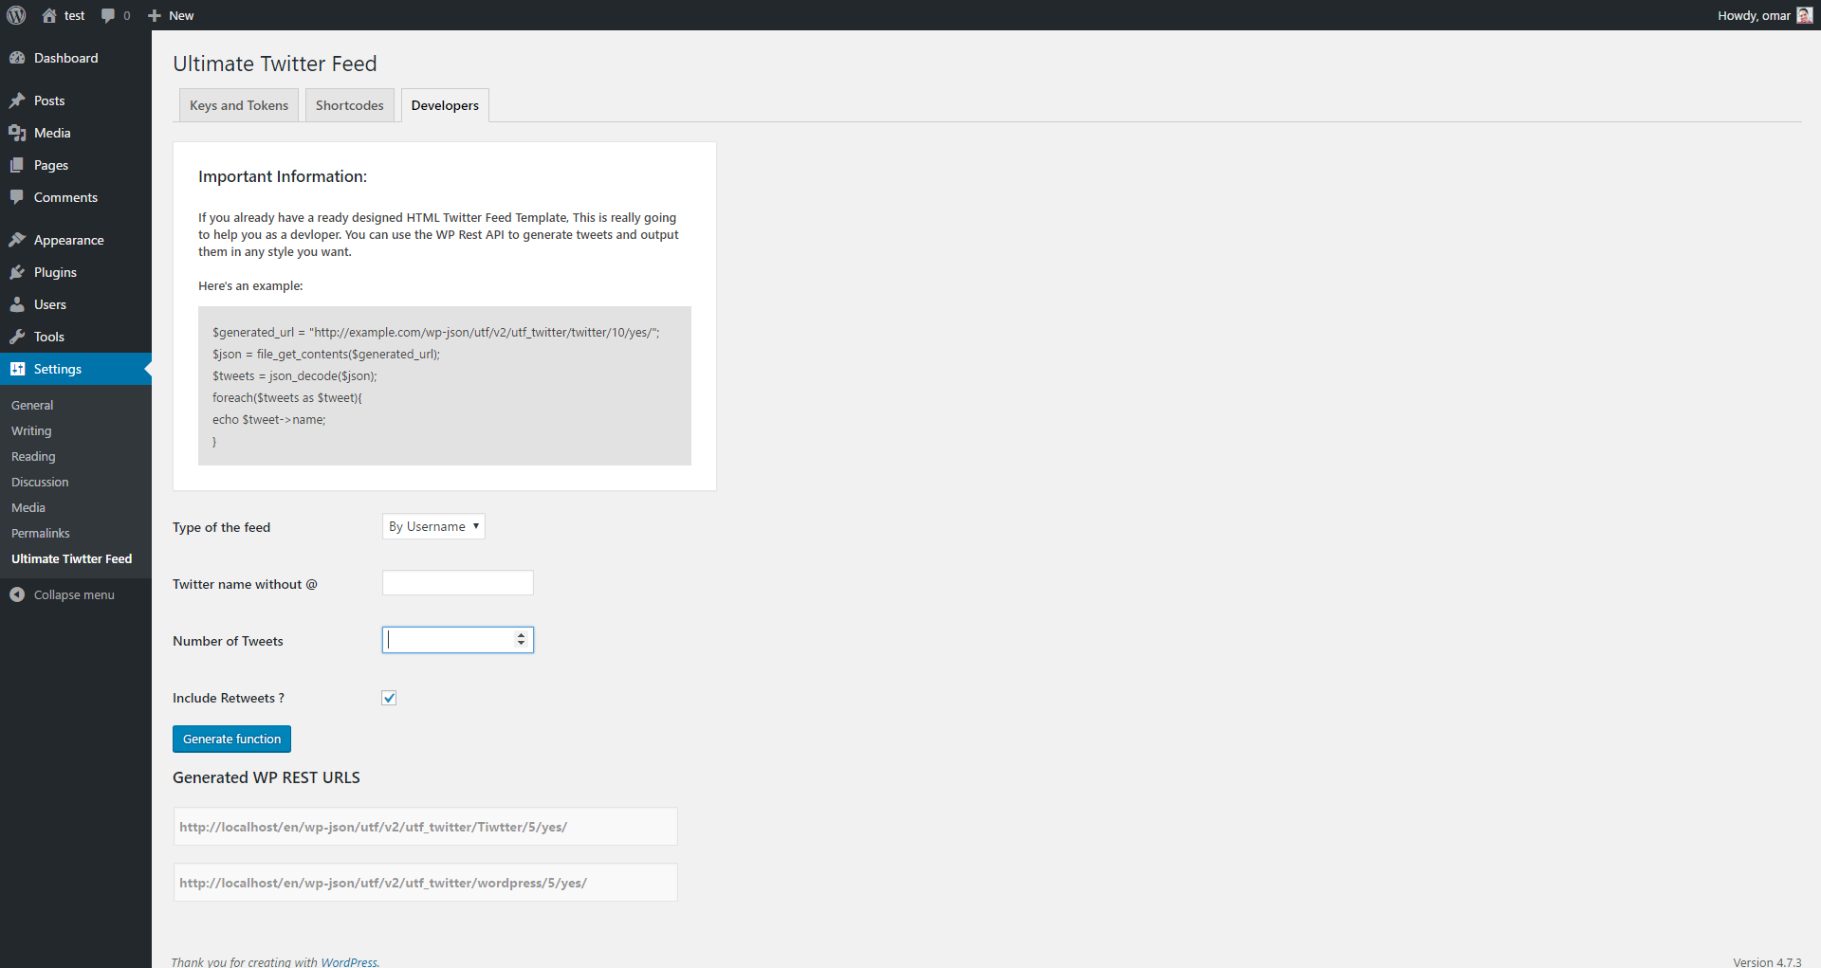This screenshot has width=1821, height=968.
Task: Click the Pages label in sidebar
Action: (x=51, y=165)
